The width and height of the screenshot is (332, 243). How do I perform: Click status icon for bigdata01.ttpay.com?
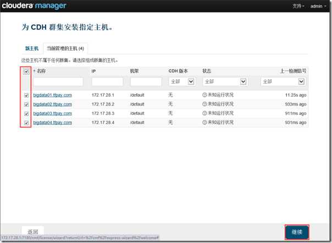tap(204, 95)
